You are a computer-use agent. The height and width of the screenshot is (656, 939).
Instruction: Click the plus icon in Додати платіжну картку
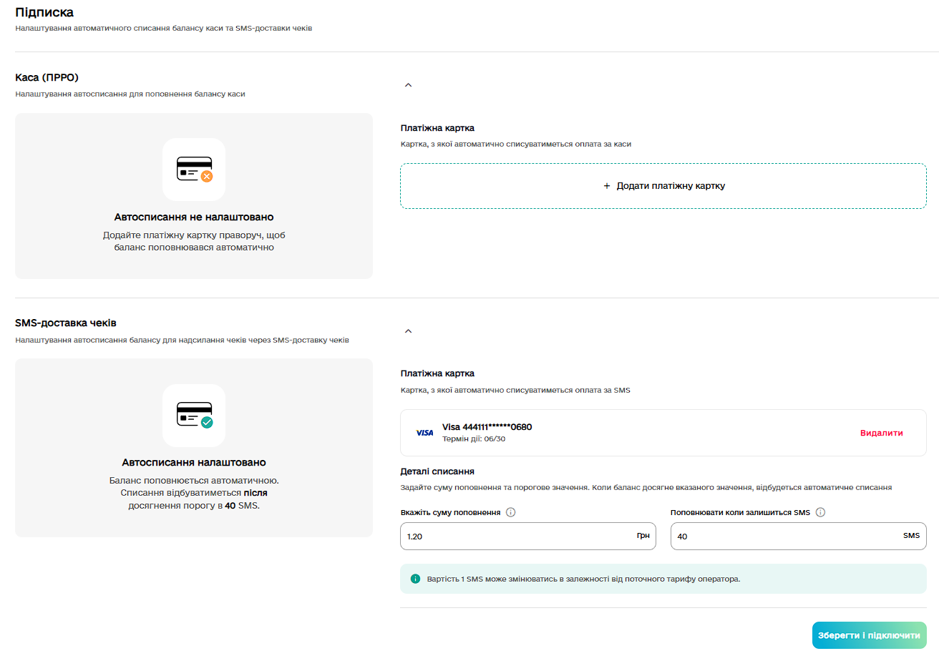tap(607, 186)
